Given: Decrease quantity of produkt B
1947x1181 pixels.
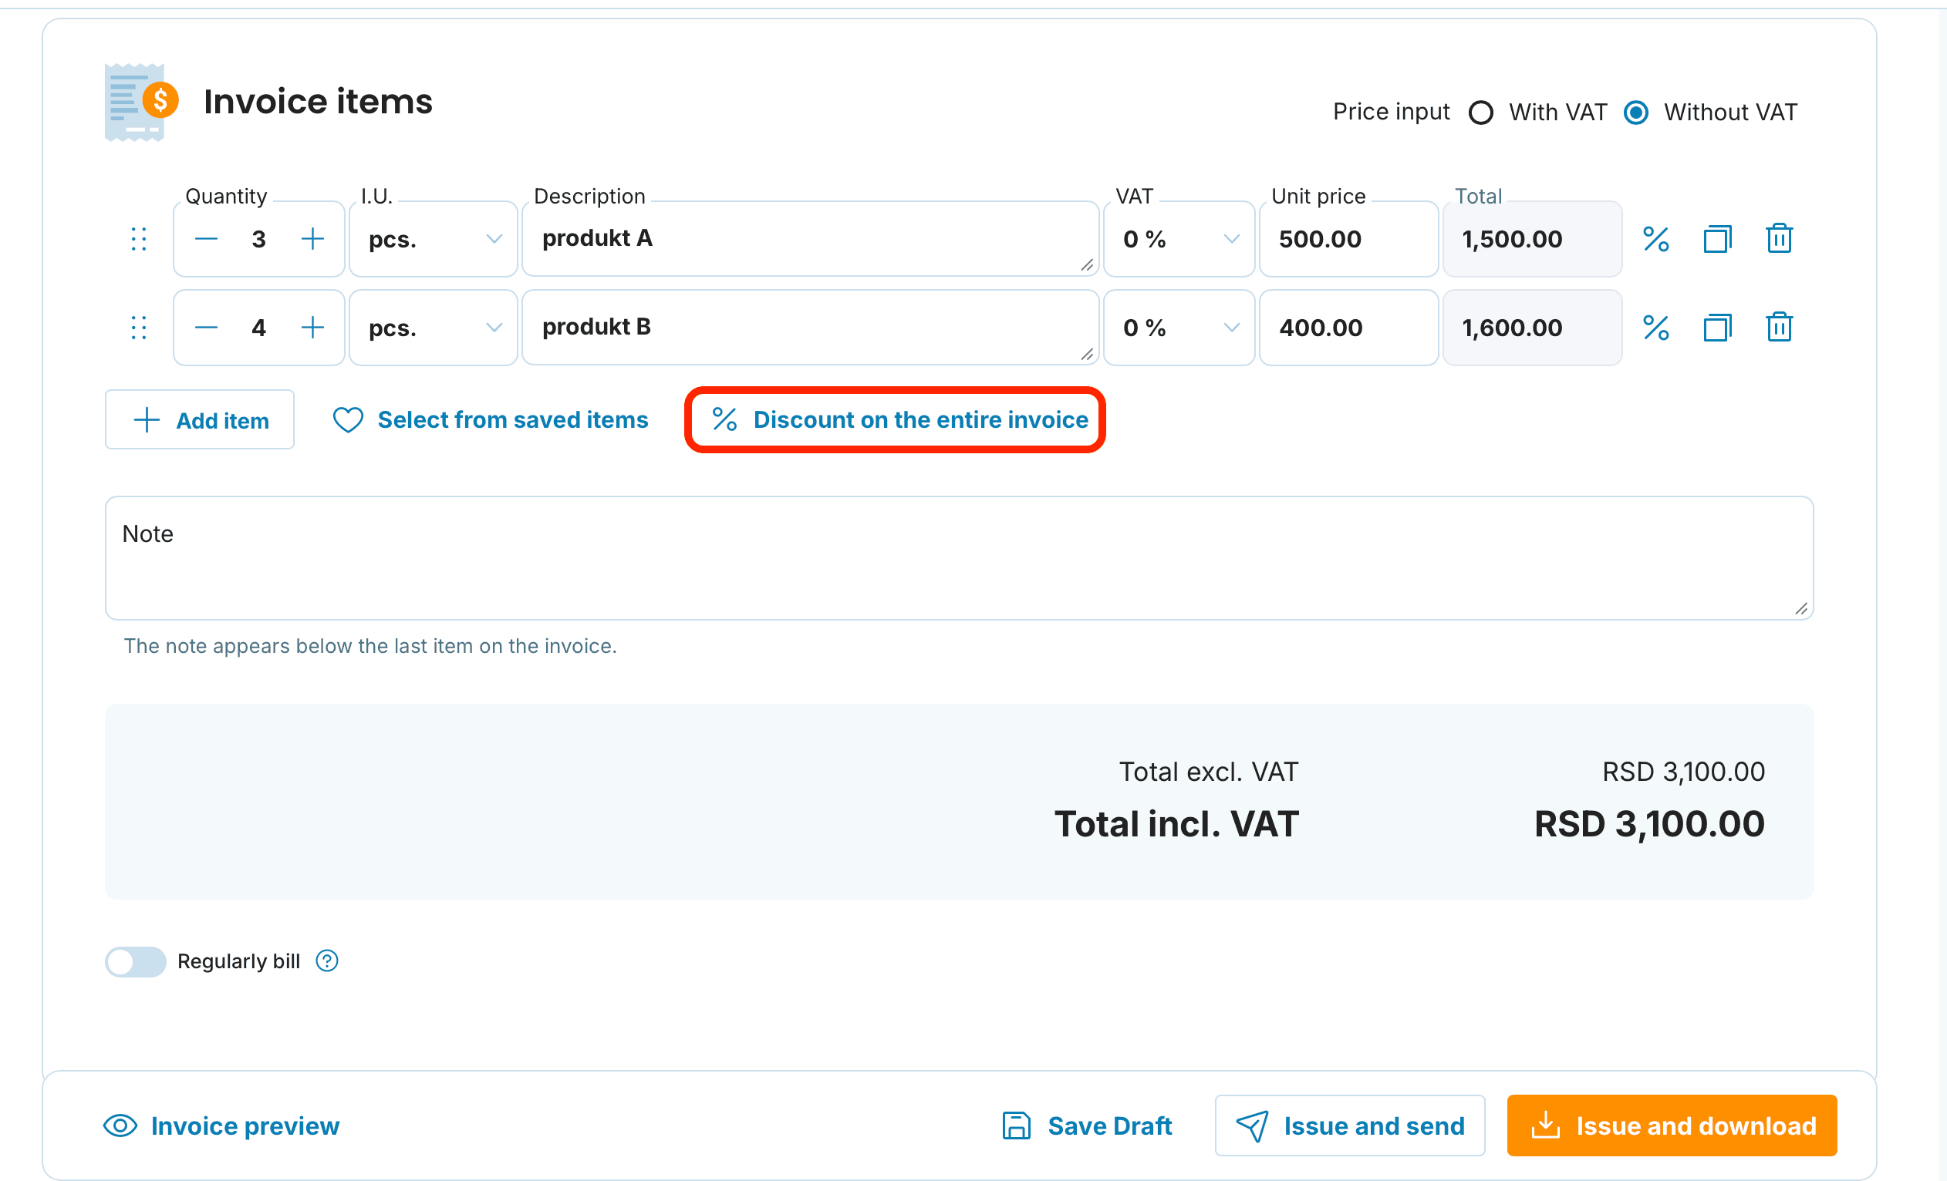Looking at the screenshot, I should [x=206, y=328].
